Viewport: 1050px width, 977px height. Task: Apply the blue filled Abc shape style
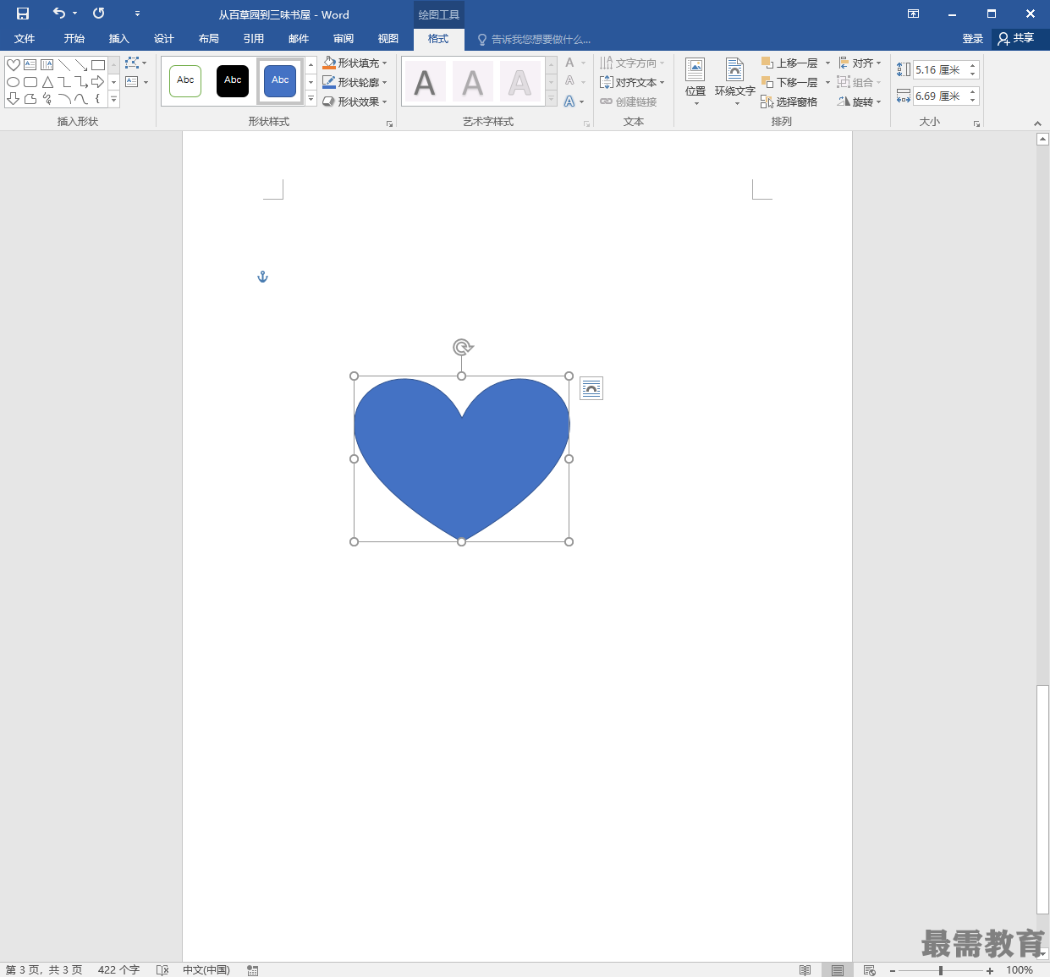coord(280,81)
